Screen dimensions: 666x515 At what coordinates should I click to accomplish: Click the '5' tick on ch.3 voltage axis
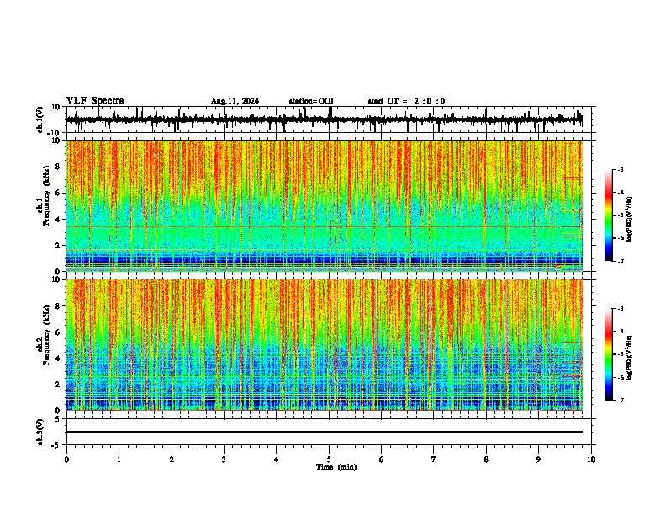(58, 419)
